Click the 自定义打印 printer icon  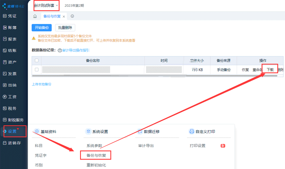pos(192,131)
